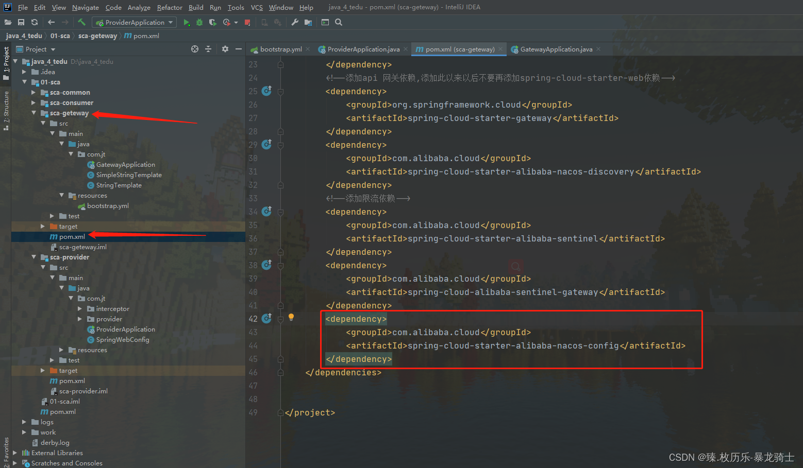Toggle the Z: Structure tool window button
803x468 pixels.
(x=6, y=110)
